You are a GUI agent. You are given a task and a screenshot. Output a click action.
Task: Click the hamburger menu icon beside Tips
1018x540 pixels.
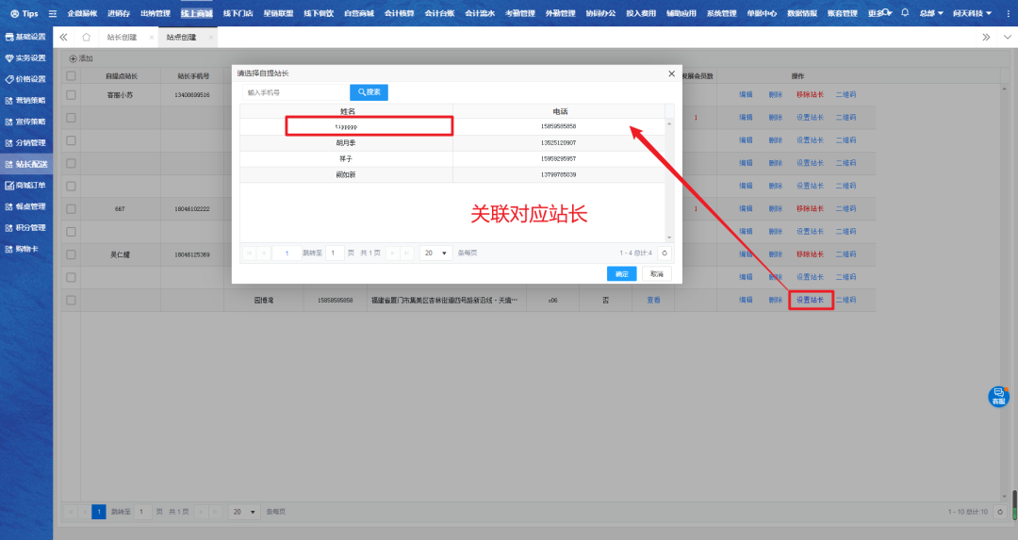click(52, 14)
